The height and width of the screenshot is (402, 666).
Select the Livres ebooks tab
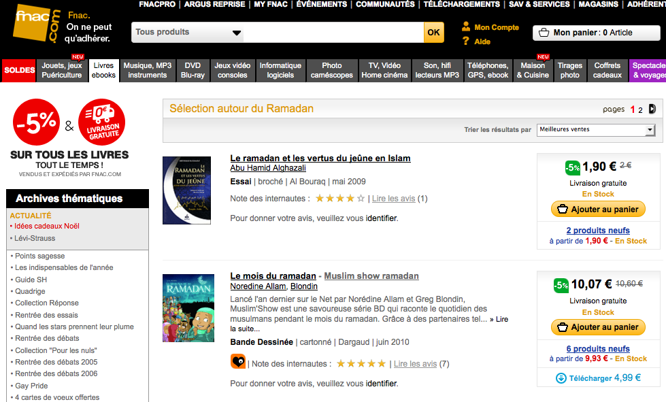coord(103,70)
